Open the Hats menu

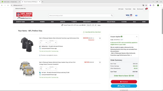pos(99,22)
